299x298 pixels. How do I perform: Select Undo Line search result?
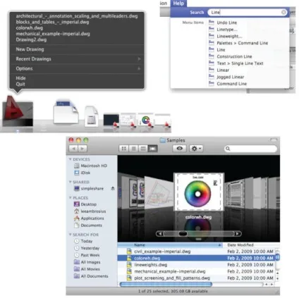tap(227, 23)
